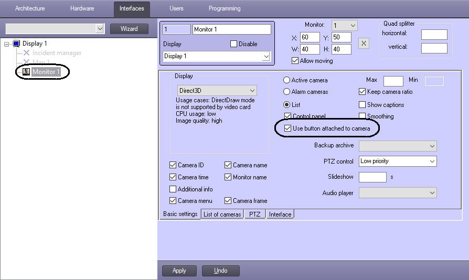Open the List of cameras tab
Viewport: 469px width, 280px height.
pos(222,214)
